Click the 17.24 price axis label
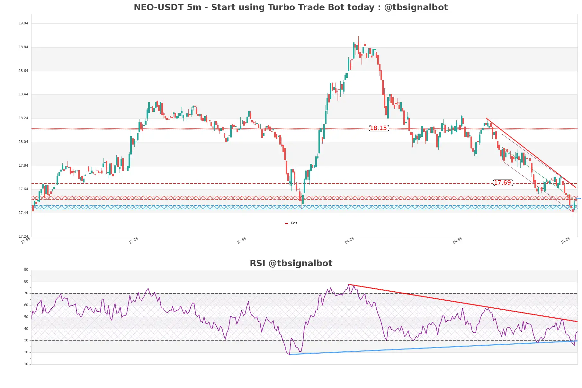The height and width of the screenshot is (388, 582). click(23, 236)
